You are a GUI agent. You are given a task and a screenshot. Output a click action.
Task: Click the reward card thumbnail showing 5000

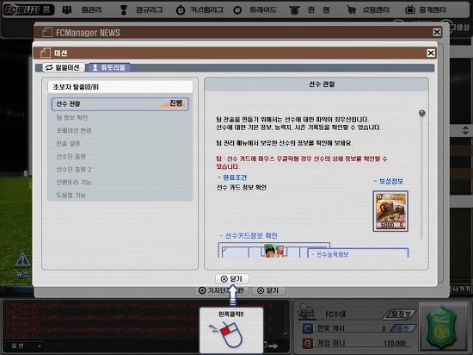pos(390,211)
